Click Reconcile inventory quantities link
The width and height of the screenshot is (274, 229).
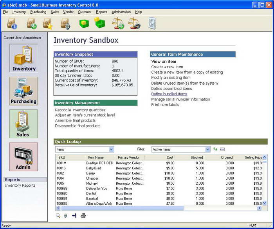pyautogui.click(x=80, y=110)
